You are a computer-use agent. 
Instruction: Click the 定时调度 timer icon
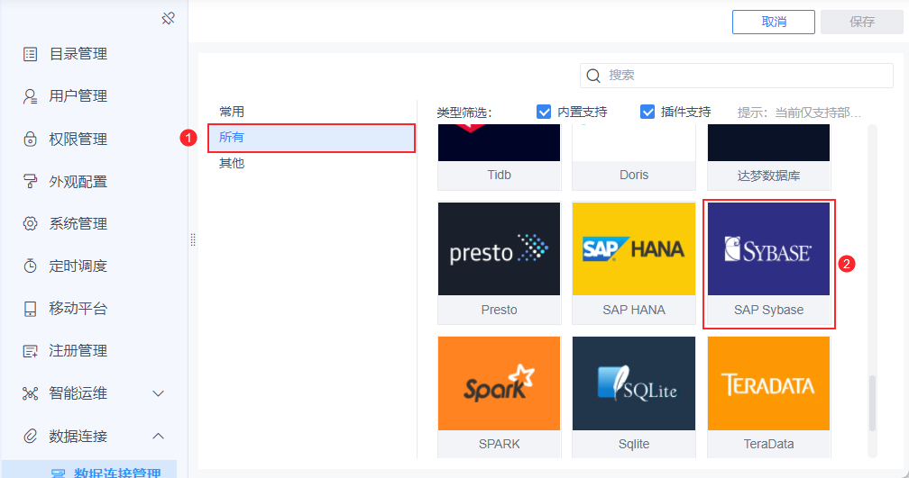30,266
